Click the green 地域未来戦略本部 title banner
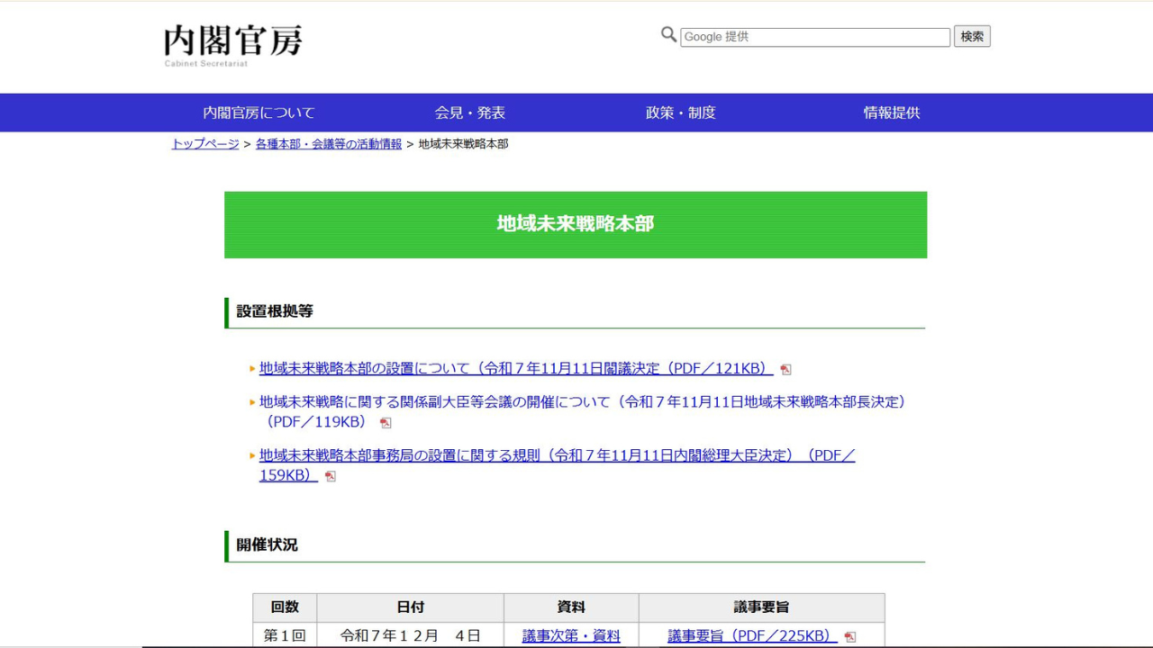1153x648 pixels. coord(575,224)
